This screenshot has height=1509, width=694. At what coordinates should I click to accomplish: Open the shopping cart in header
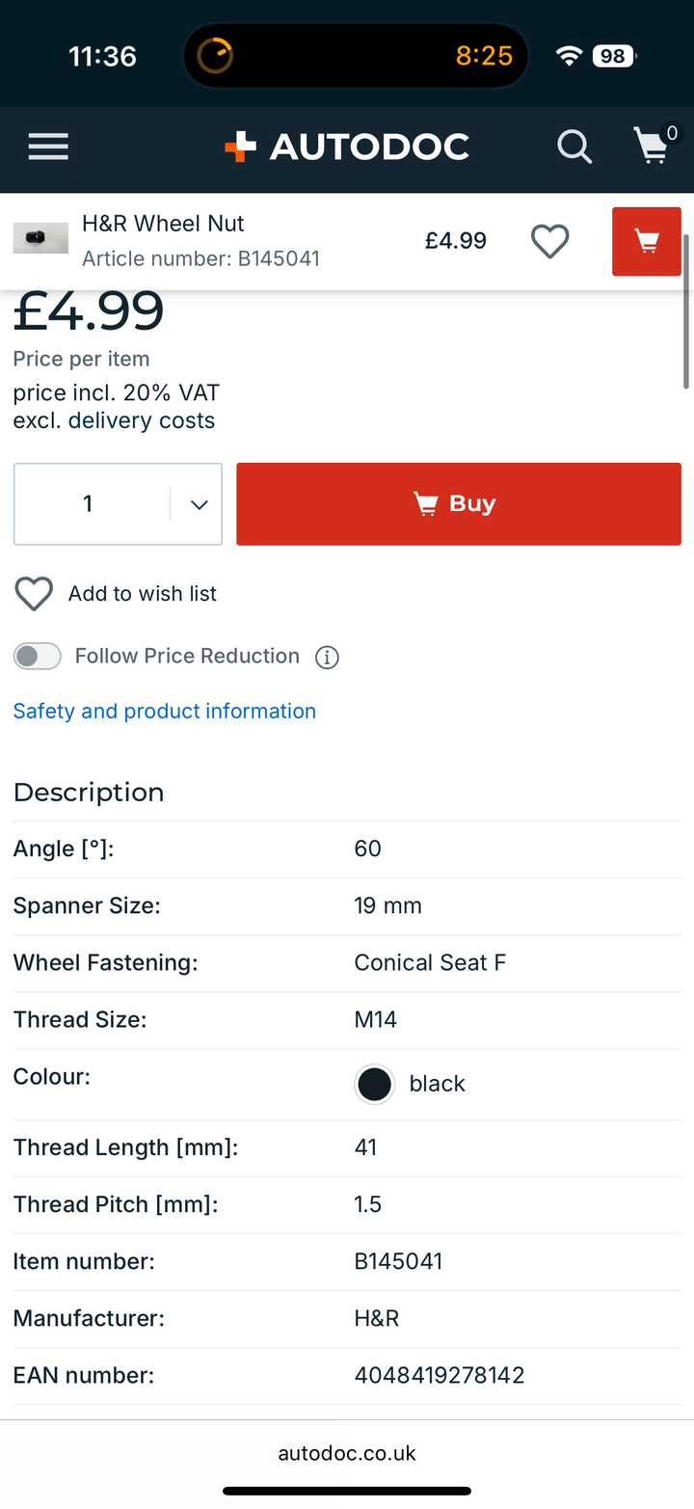pos(654,147)
